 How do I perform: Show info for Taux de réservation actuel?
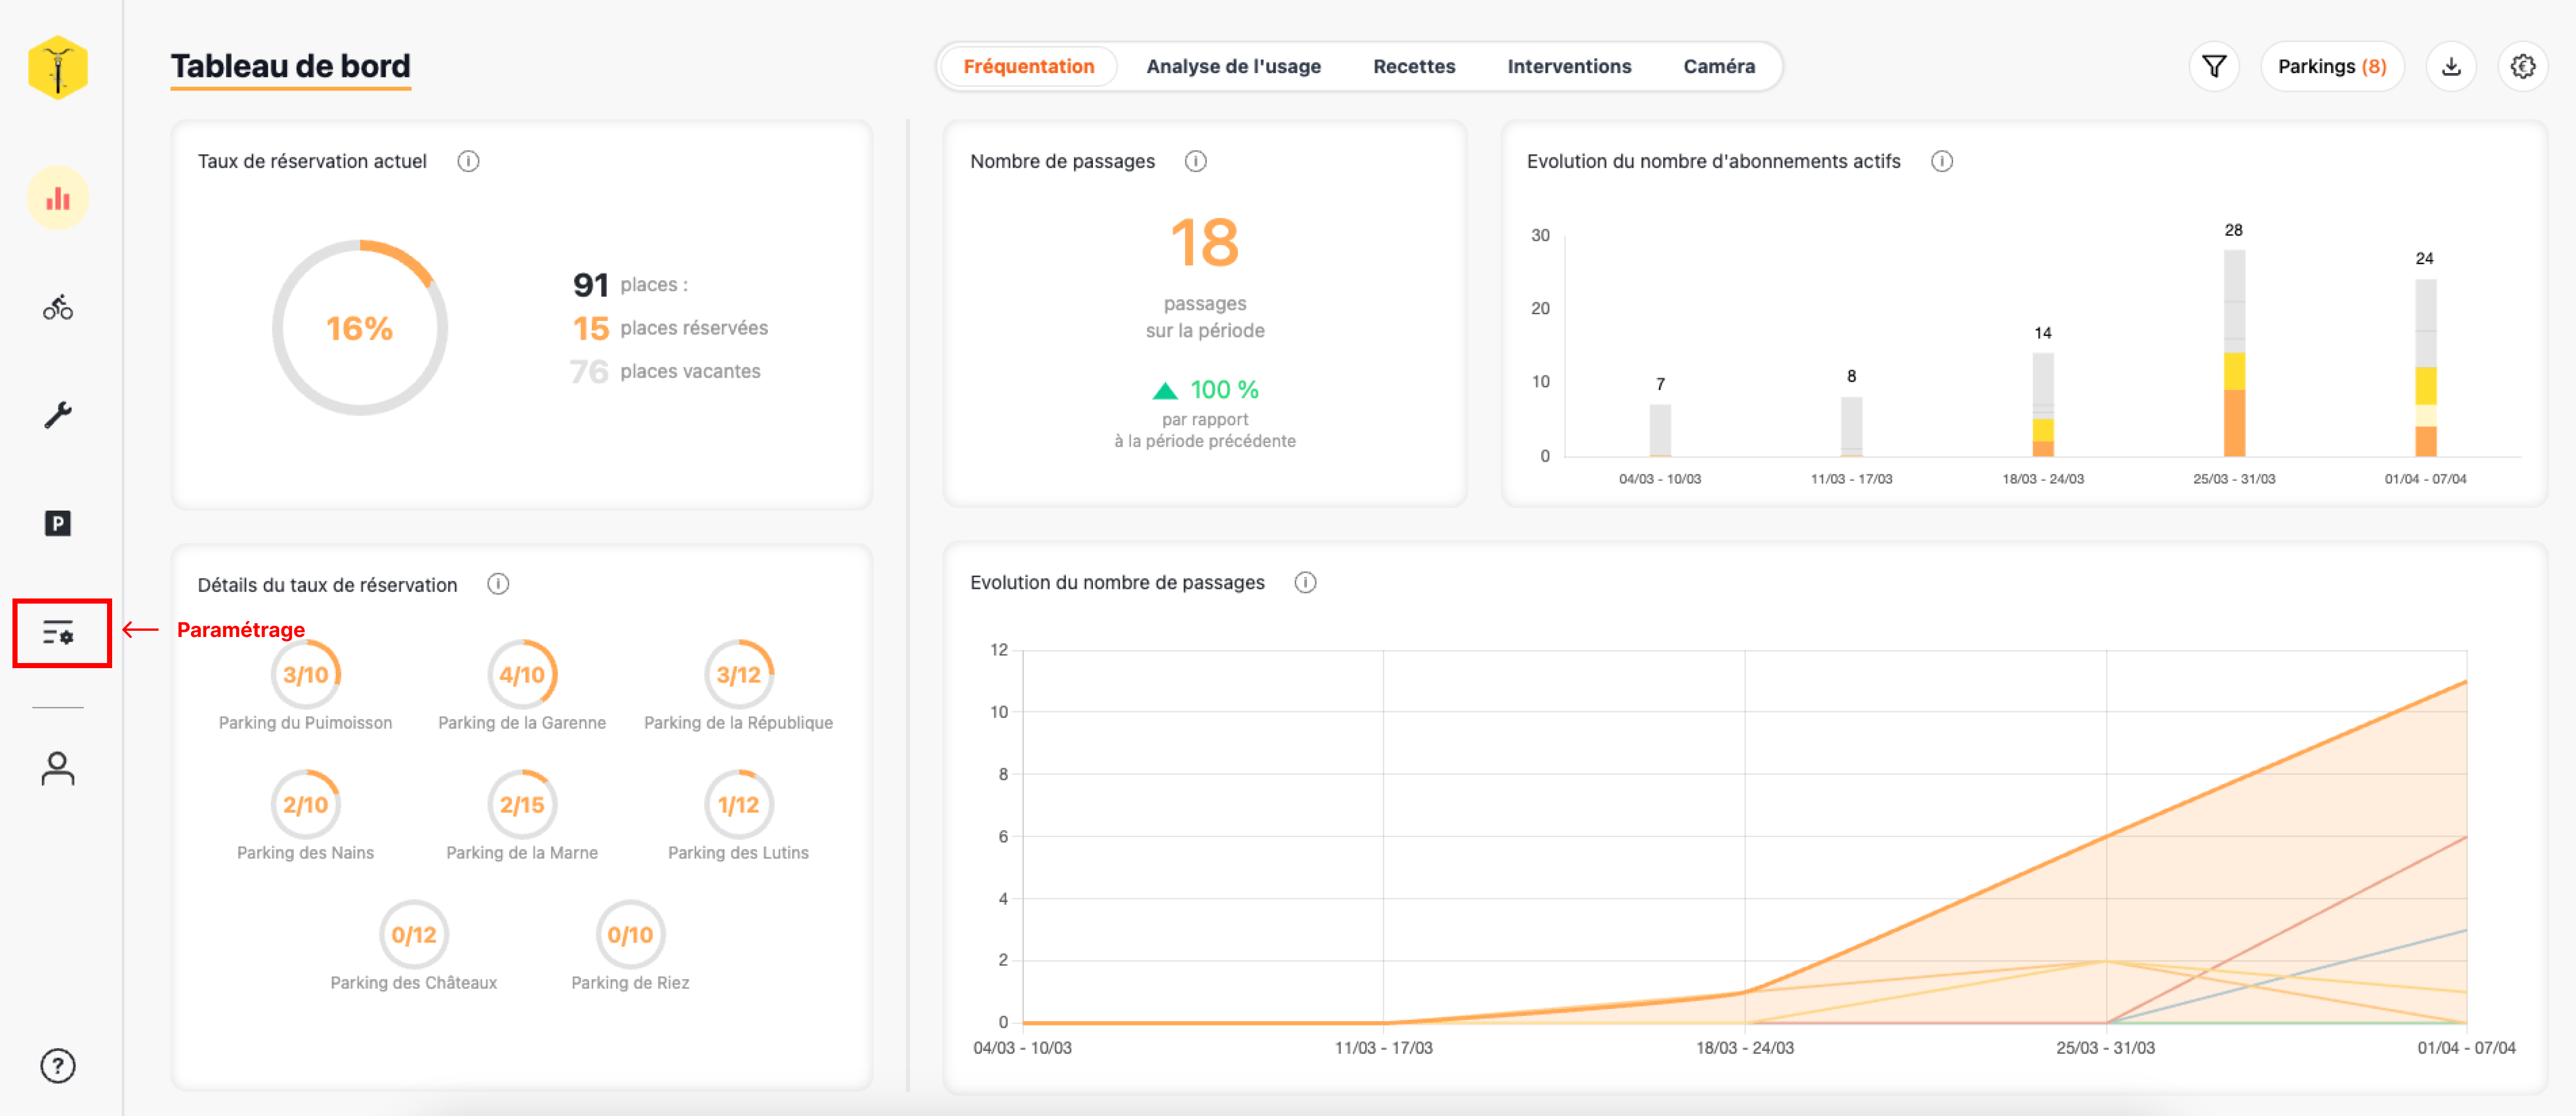click(468, 161)
